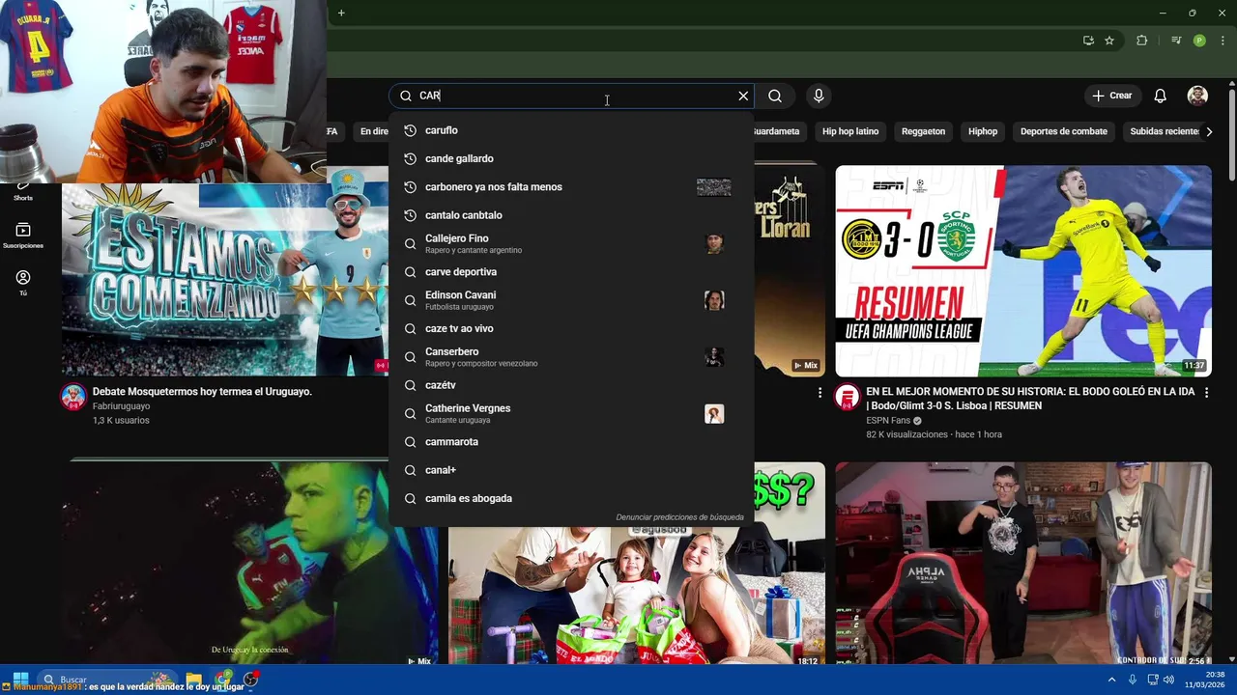Clear the search box with the X icon
Screen dimensions: 1237x695
(x=743, y=96)
